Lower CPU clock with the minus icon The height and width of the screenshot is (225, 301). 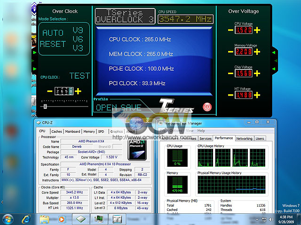(50, 91)
